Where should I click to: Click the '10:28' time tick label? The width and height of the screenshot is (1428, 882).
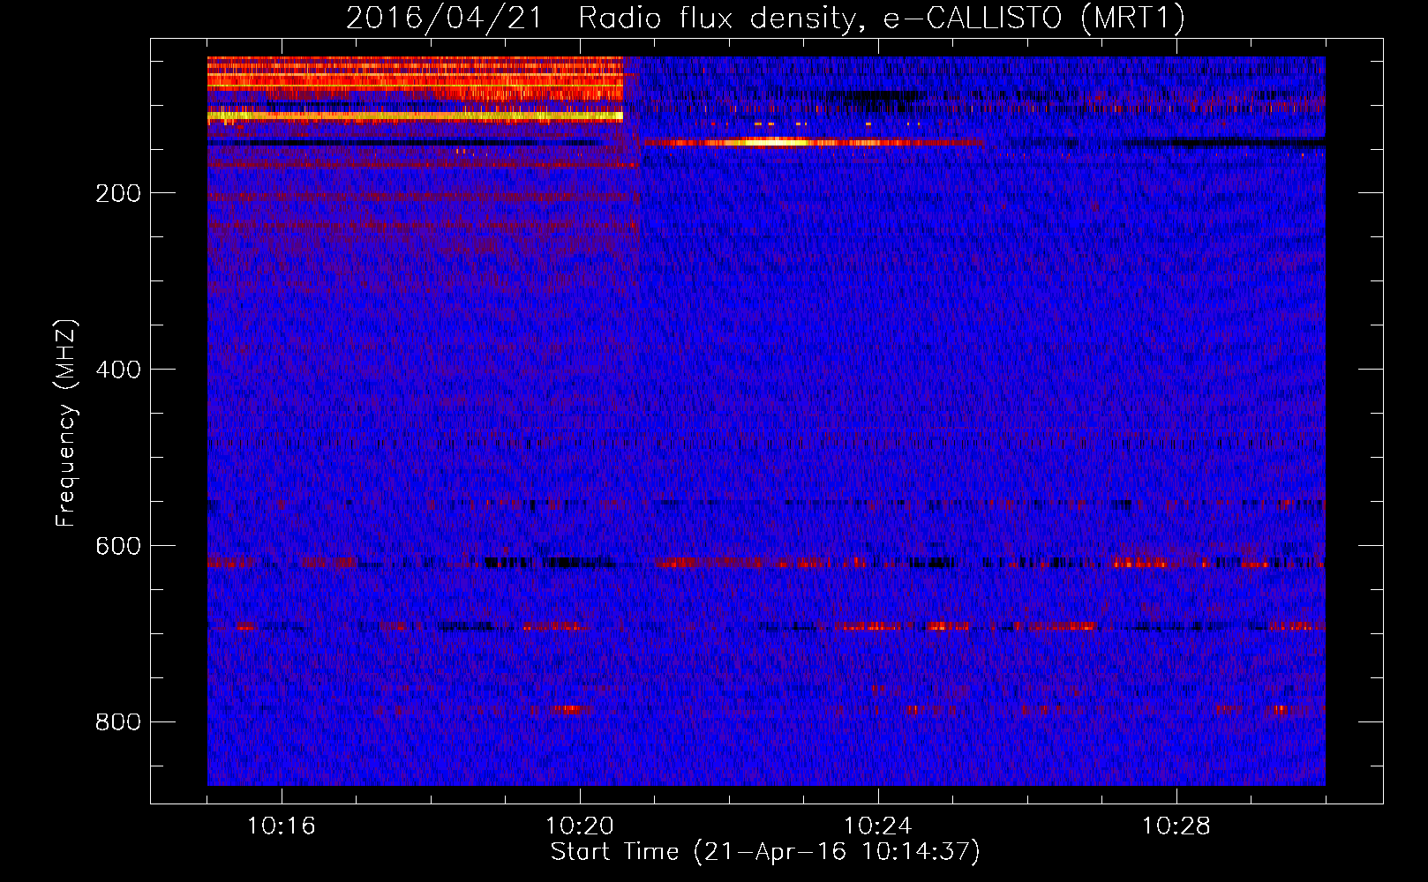click(1176, 826)
